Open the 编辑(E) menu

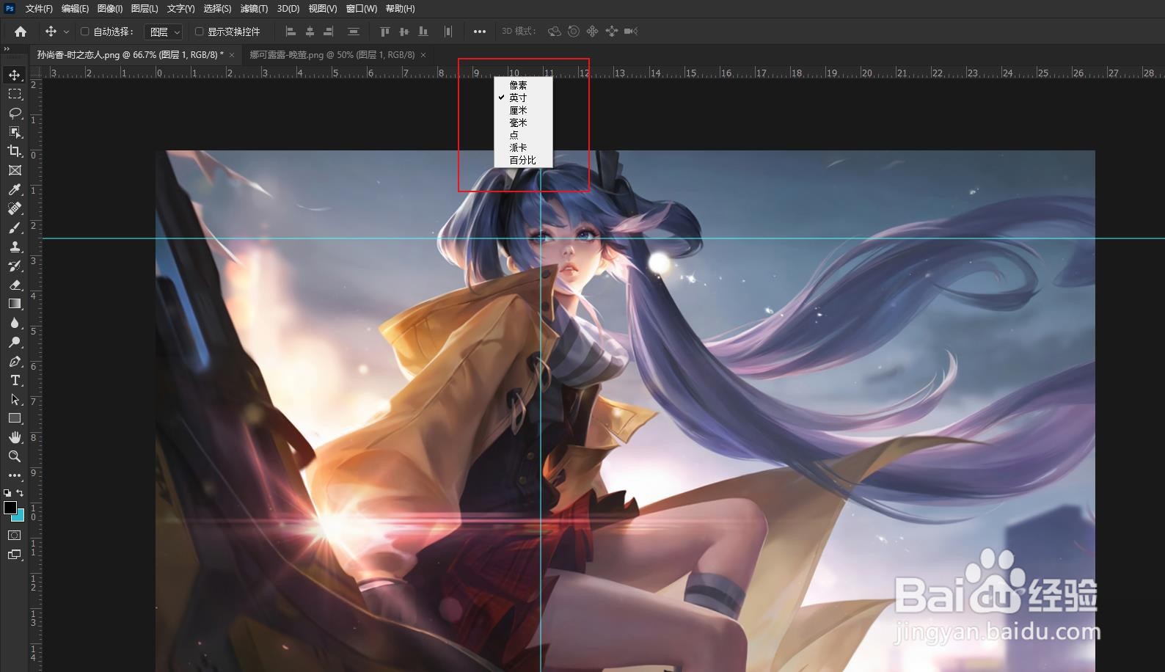point(75,9)
